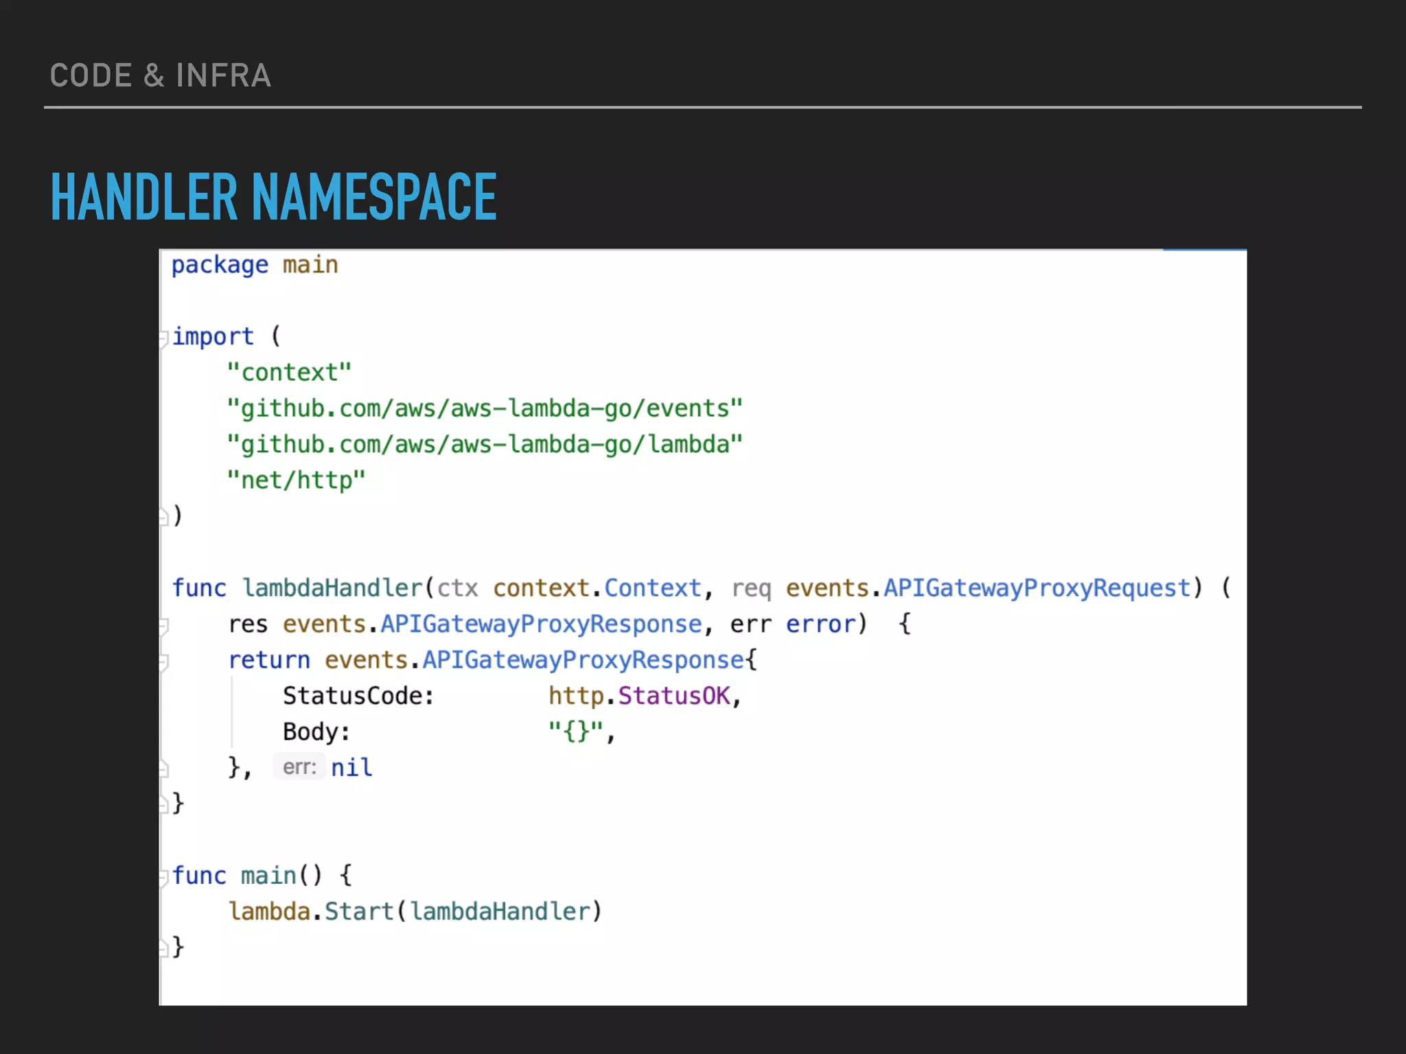Click fold marker beside 'res events' line

pyautogui.click(x=163, y=626)
